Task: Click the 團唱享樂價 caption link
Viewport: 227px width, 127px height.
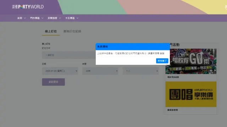Action: coord(172,110)
